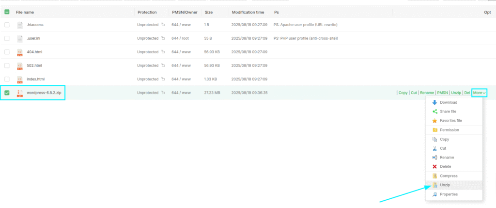
Task: Toggle the select-all checkbox in header
Action: coord(7,12)
